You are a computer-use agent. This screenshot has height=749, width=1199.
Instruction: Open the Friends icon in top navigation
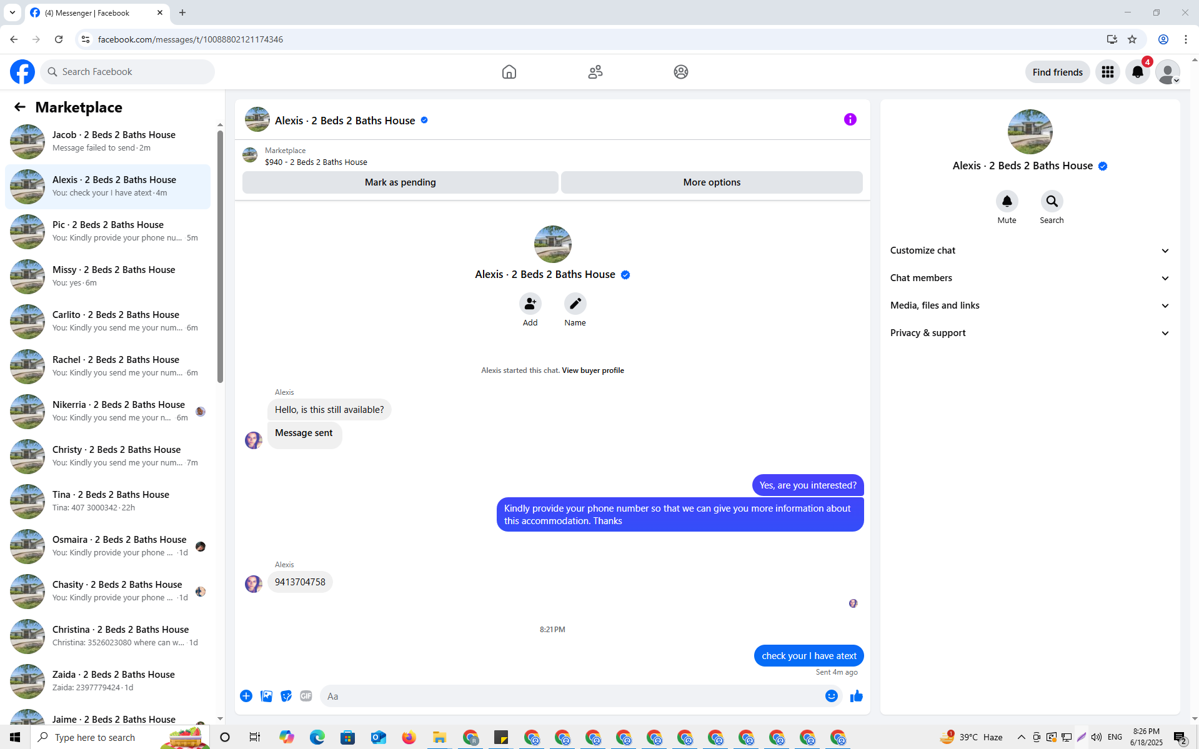(595, 72)
